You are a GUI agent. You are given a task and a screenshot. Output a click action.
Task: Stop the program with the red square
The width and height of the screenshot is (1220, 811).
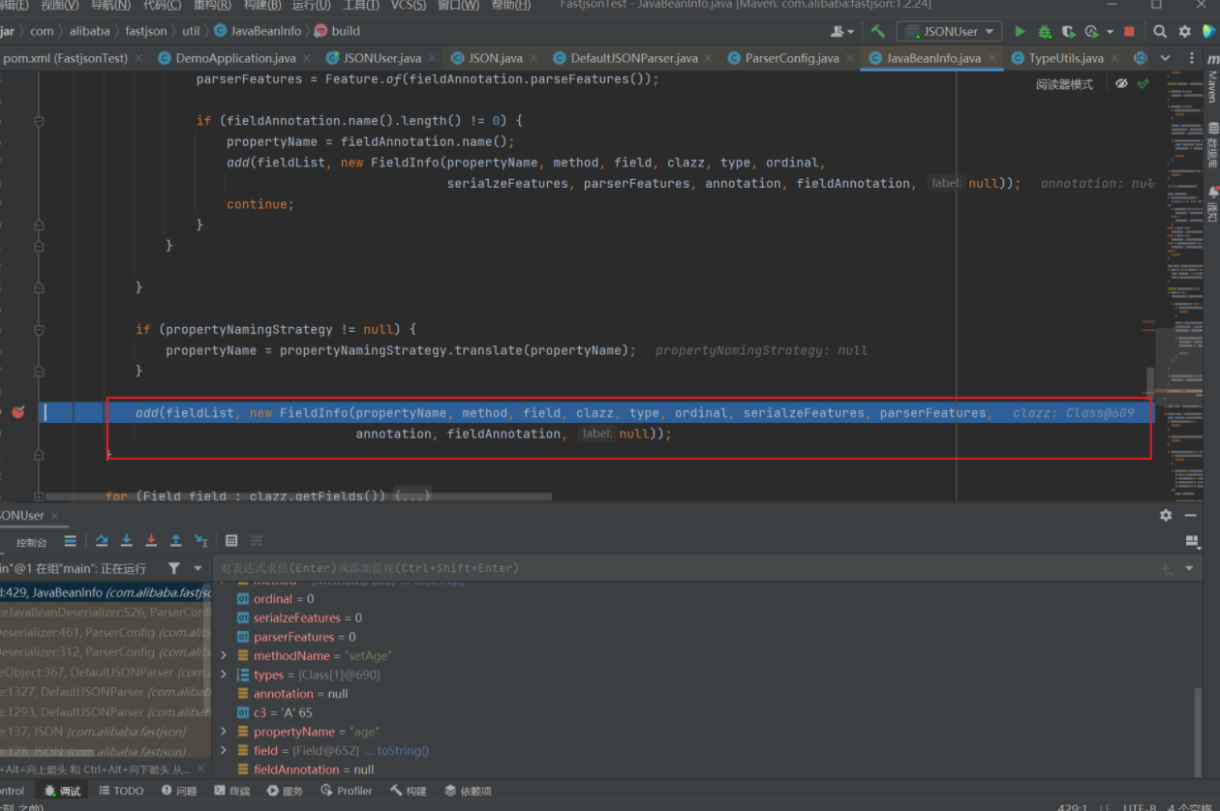point(1129,32)
